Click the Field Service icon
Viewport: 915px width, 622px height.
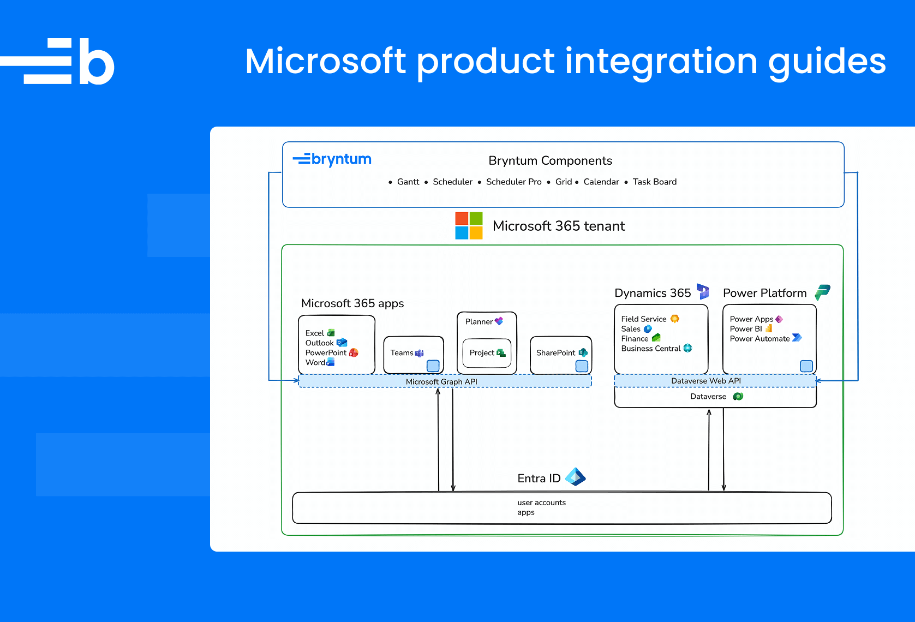click(x=675, y=319)
